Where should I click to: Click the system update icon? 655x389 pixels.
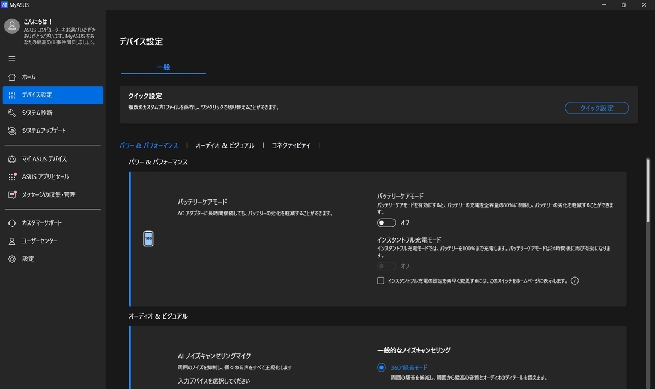[12, 131]
